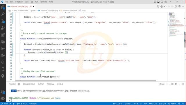Image resolution: width=186 pixels, height=105 pixels.
Task: Open the bookmarks icon in activity bar
Action: click(x=3, y=69)
